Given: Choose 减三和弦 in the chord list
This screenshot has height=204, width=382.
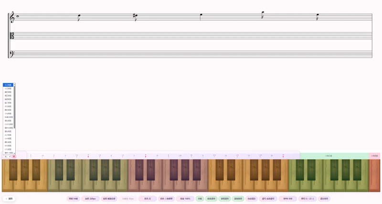Looking at the screenshot, I should click(8, 95).
